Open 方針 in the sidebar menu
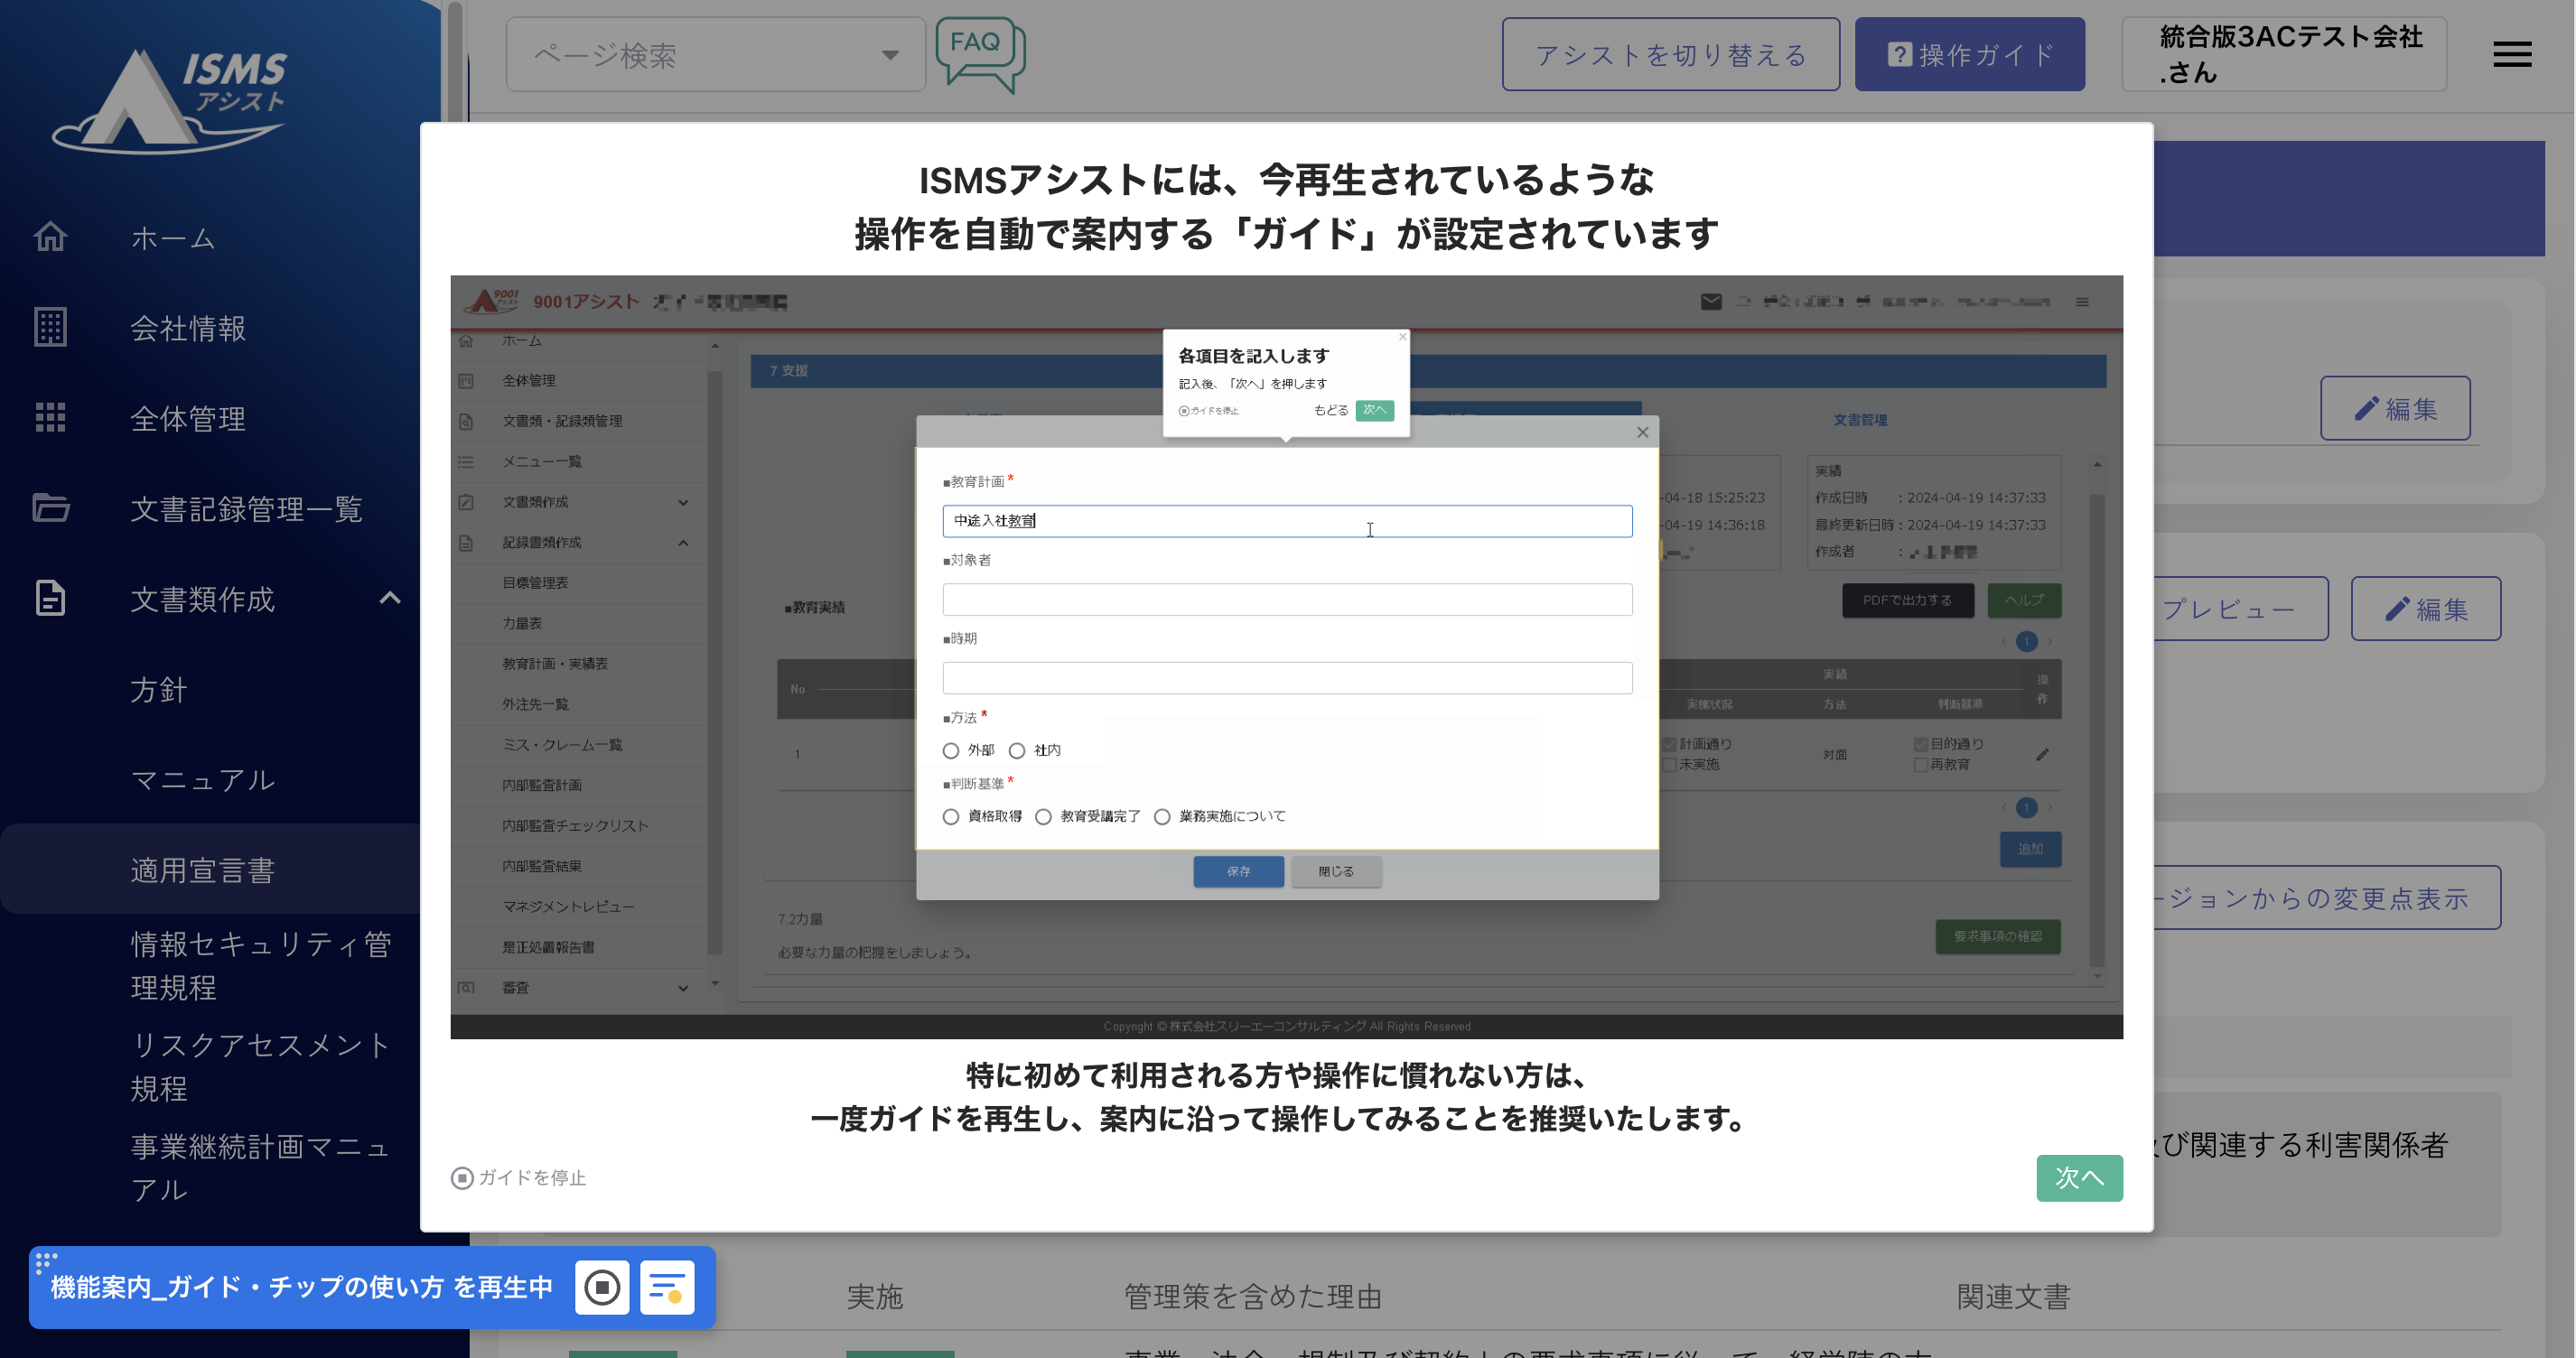 point(158,690)
